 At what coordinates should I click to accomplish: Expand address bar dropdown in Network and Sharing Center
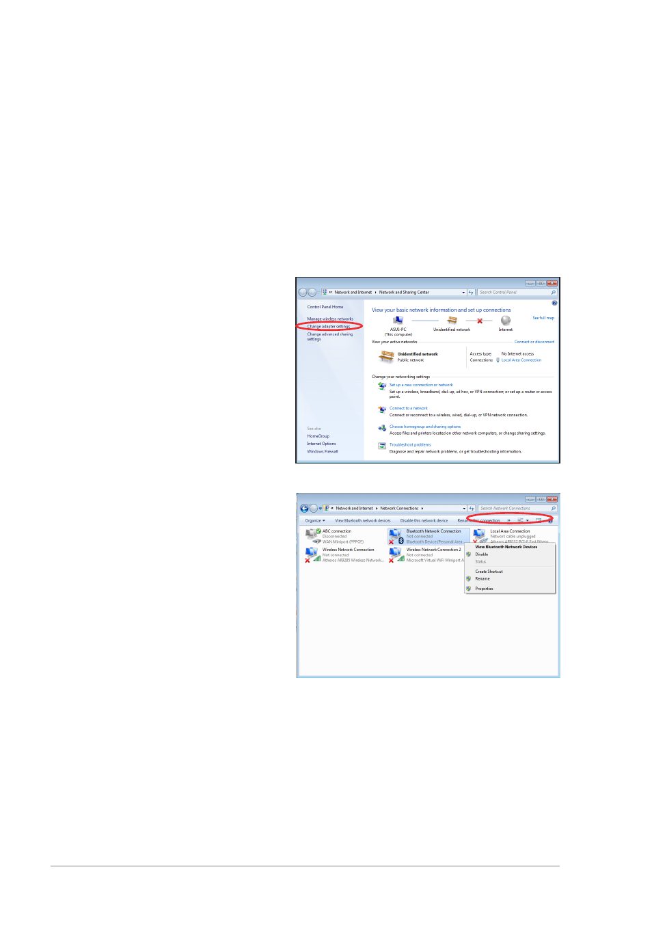coord(463,293)
